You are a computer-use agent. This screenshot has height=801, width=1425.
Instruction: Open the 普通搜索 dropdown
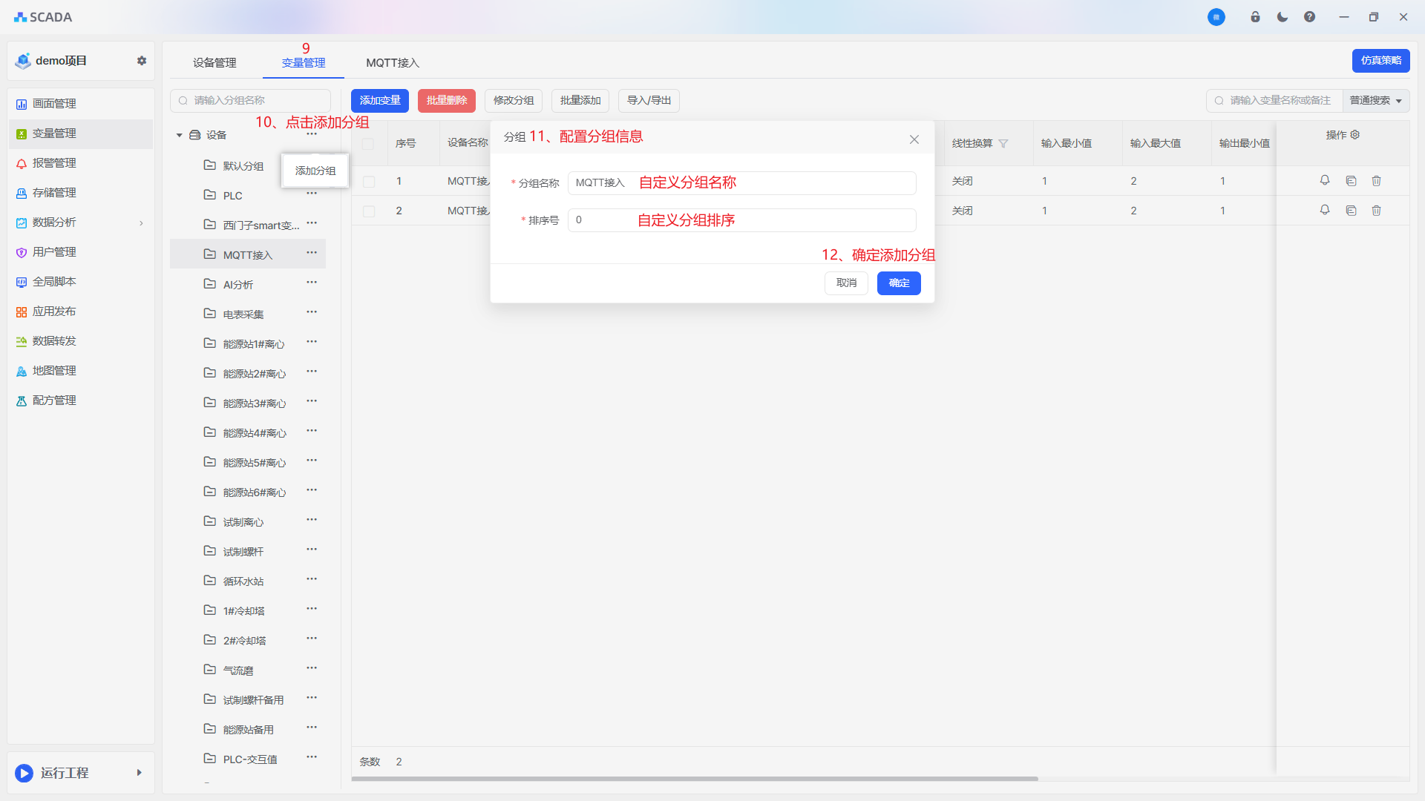tap(1376, 101)
